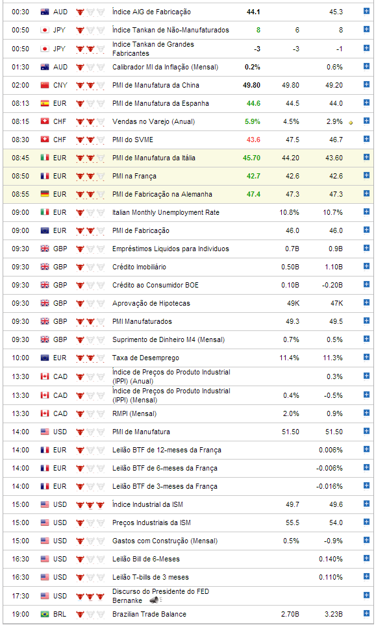376x627 pixels.
Task: Click bull icons on Calibrador MI da Inflação row
Action: [x=90, y=68]
